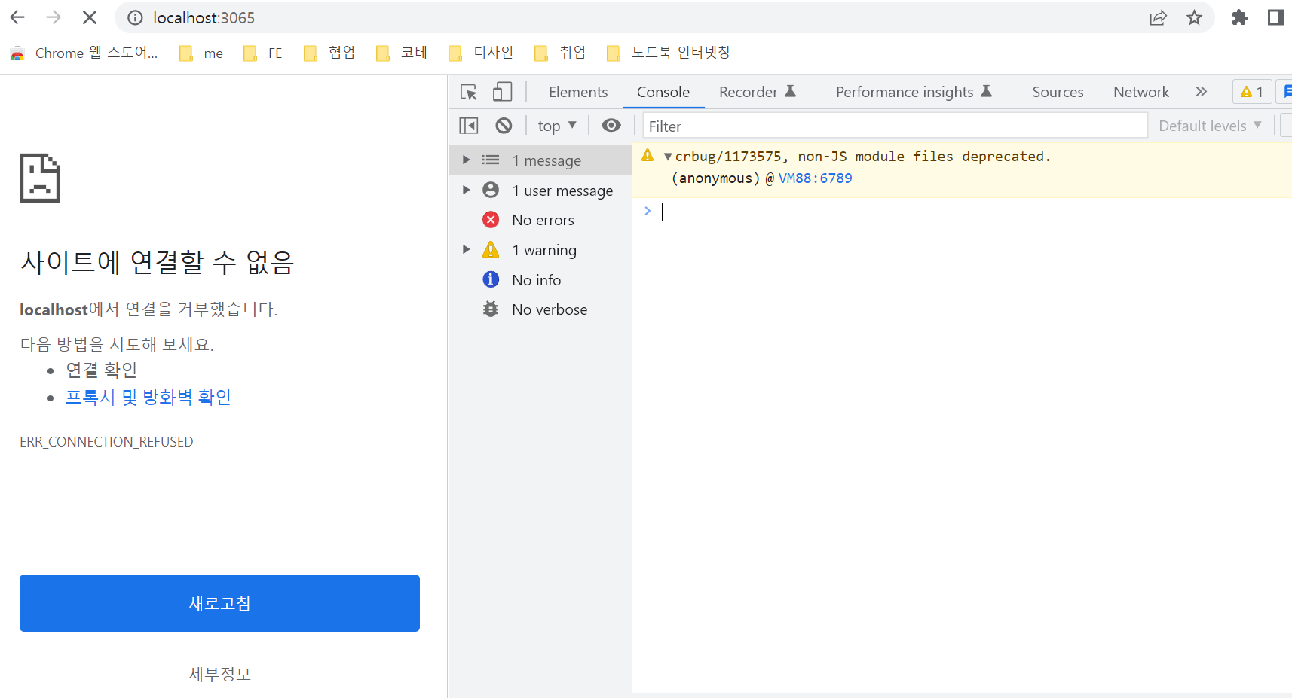This screenshot has width=1292, height=698.
Task: Click the console Filter input
Action: click(x=895, y=126)
